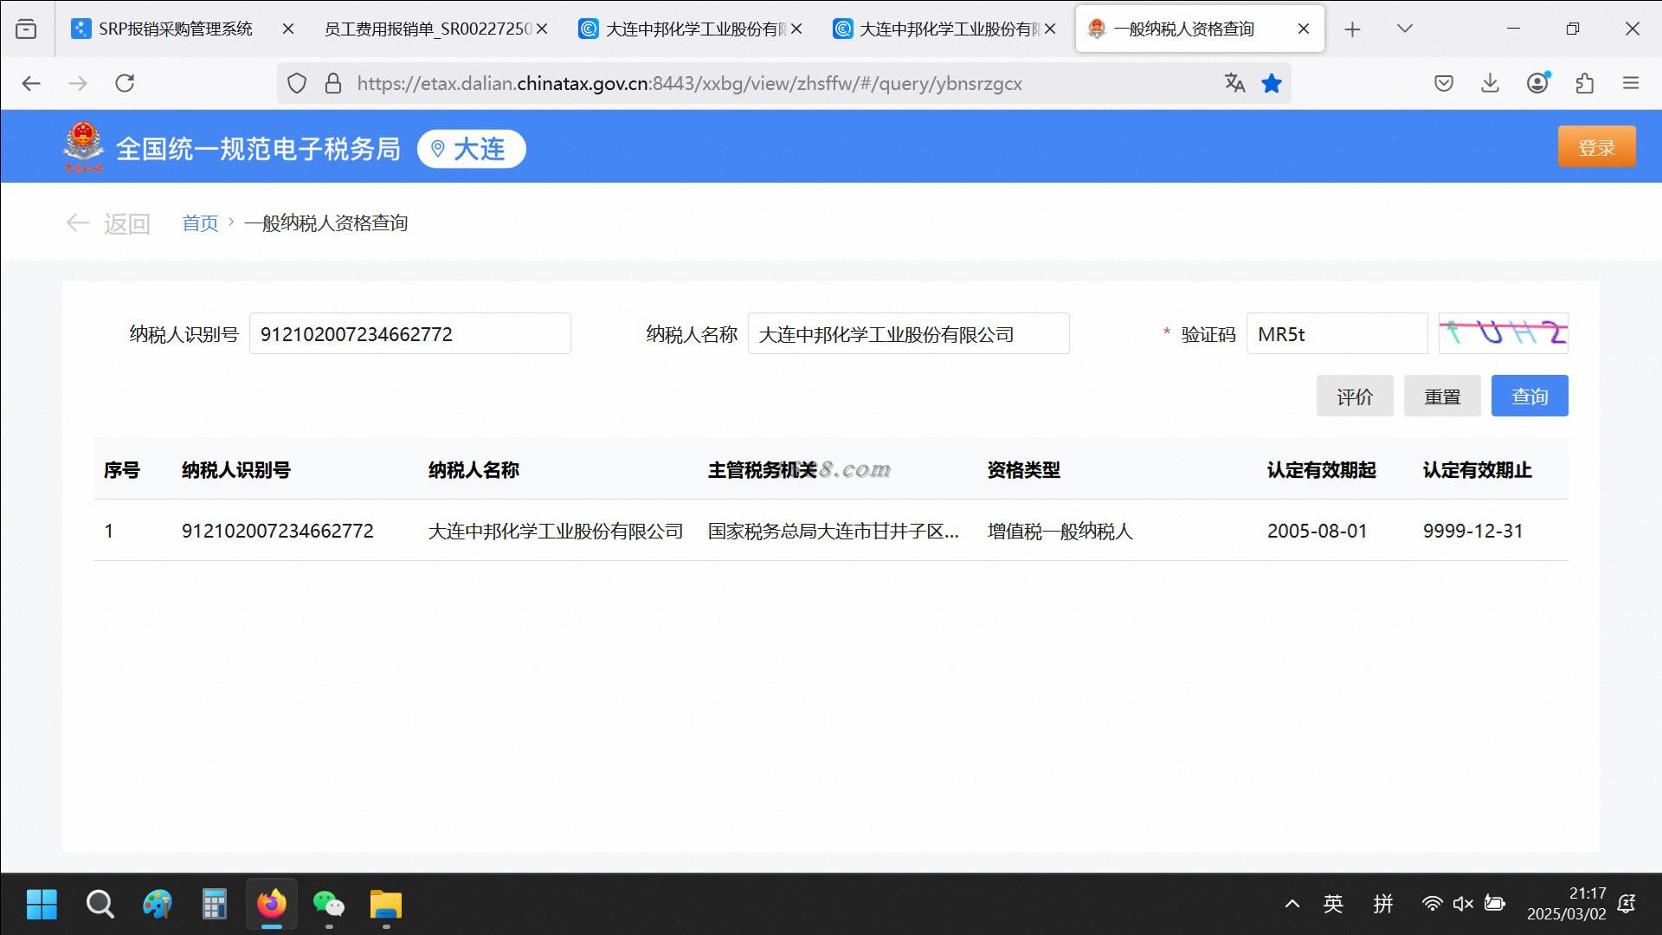Show hidden system tray icons
This screenshot has width=1662, height=935.
pyautogui.click(x=1292, y=905)
